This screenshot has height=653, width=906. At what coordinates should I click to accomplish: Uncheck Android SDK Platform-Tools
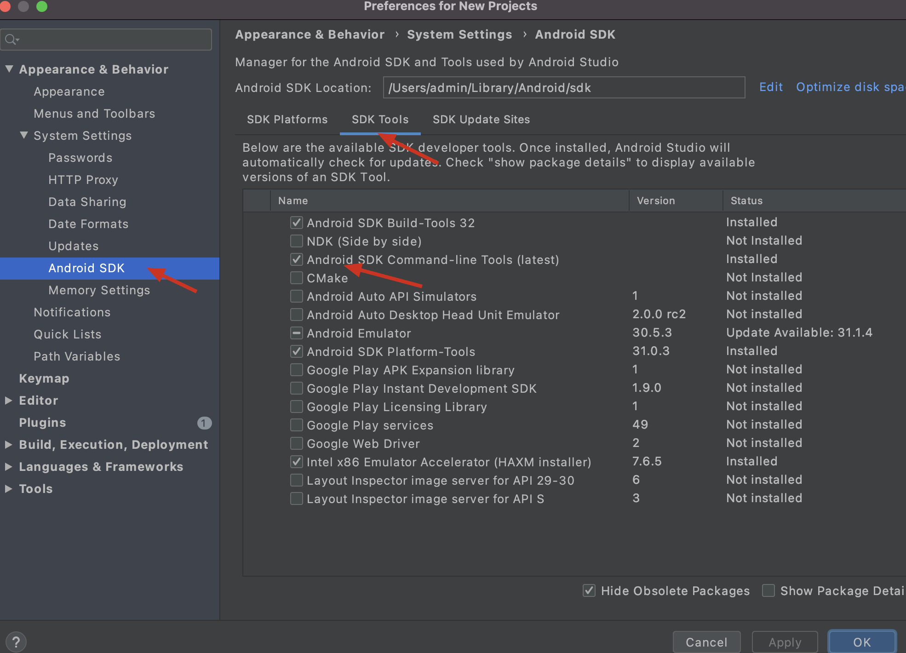pos(297,352)
